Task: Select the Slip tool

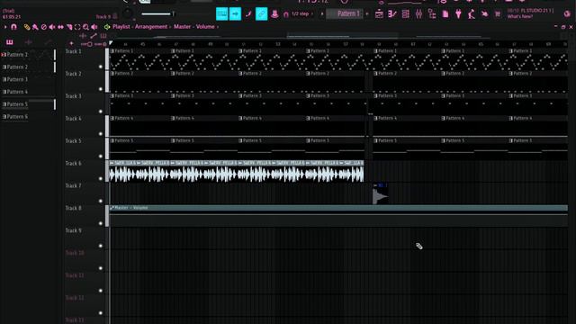Action: pyautogui.click(x=60, y=27)
